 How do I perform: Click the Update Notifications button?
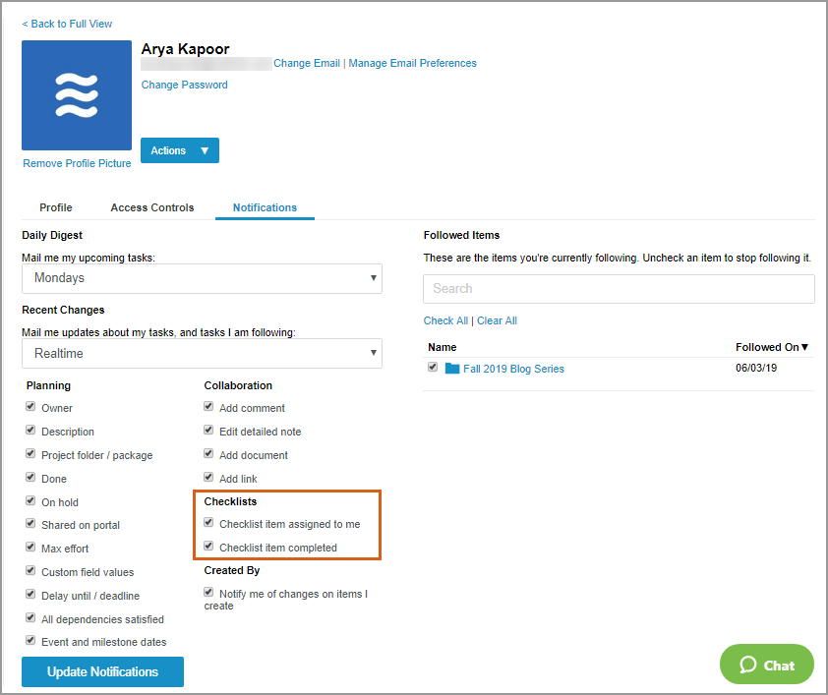(x=102, y=672)
